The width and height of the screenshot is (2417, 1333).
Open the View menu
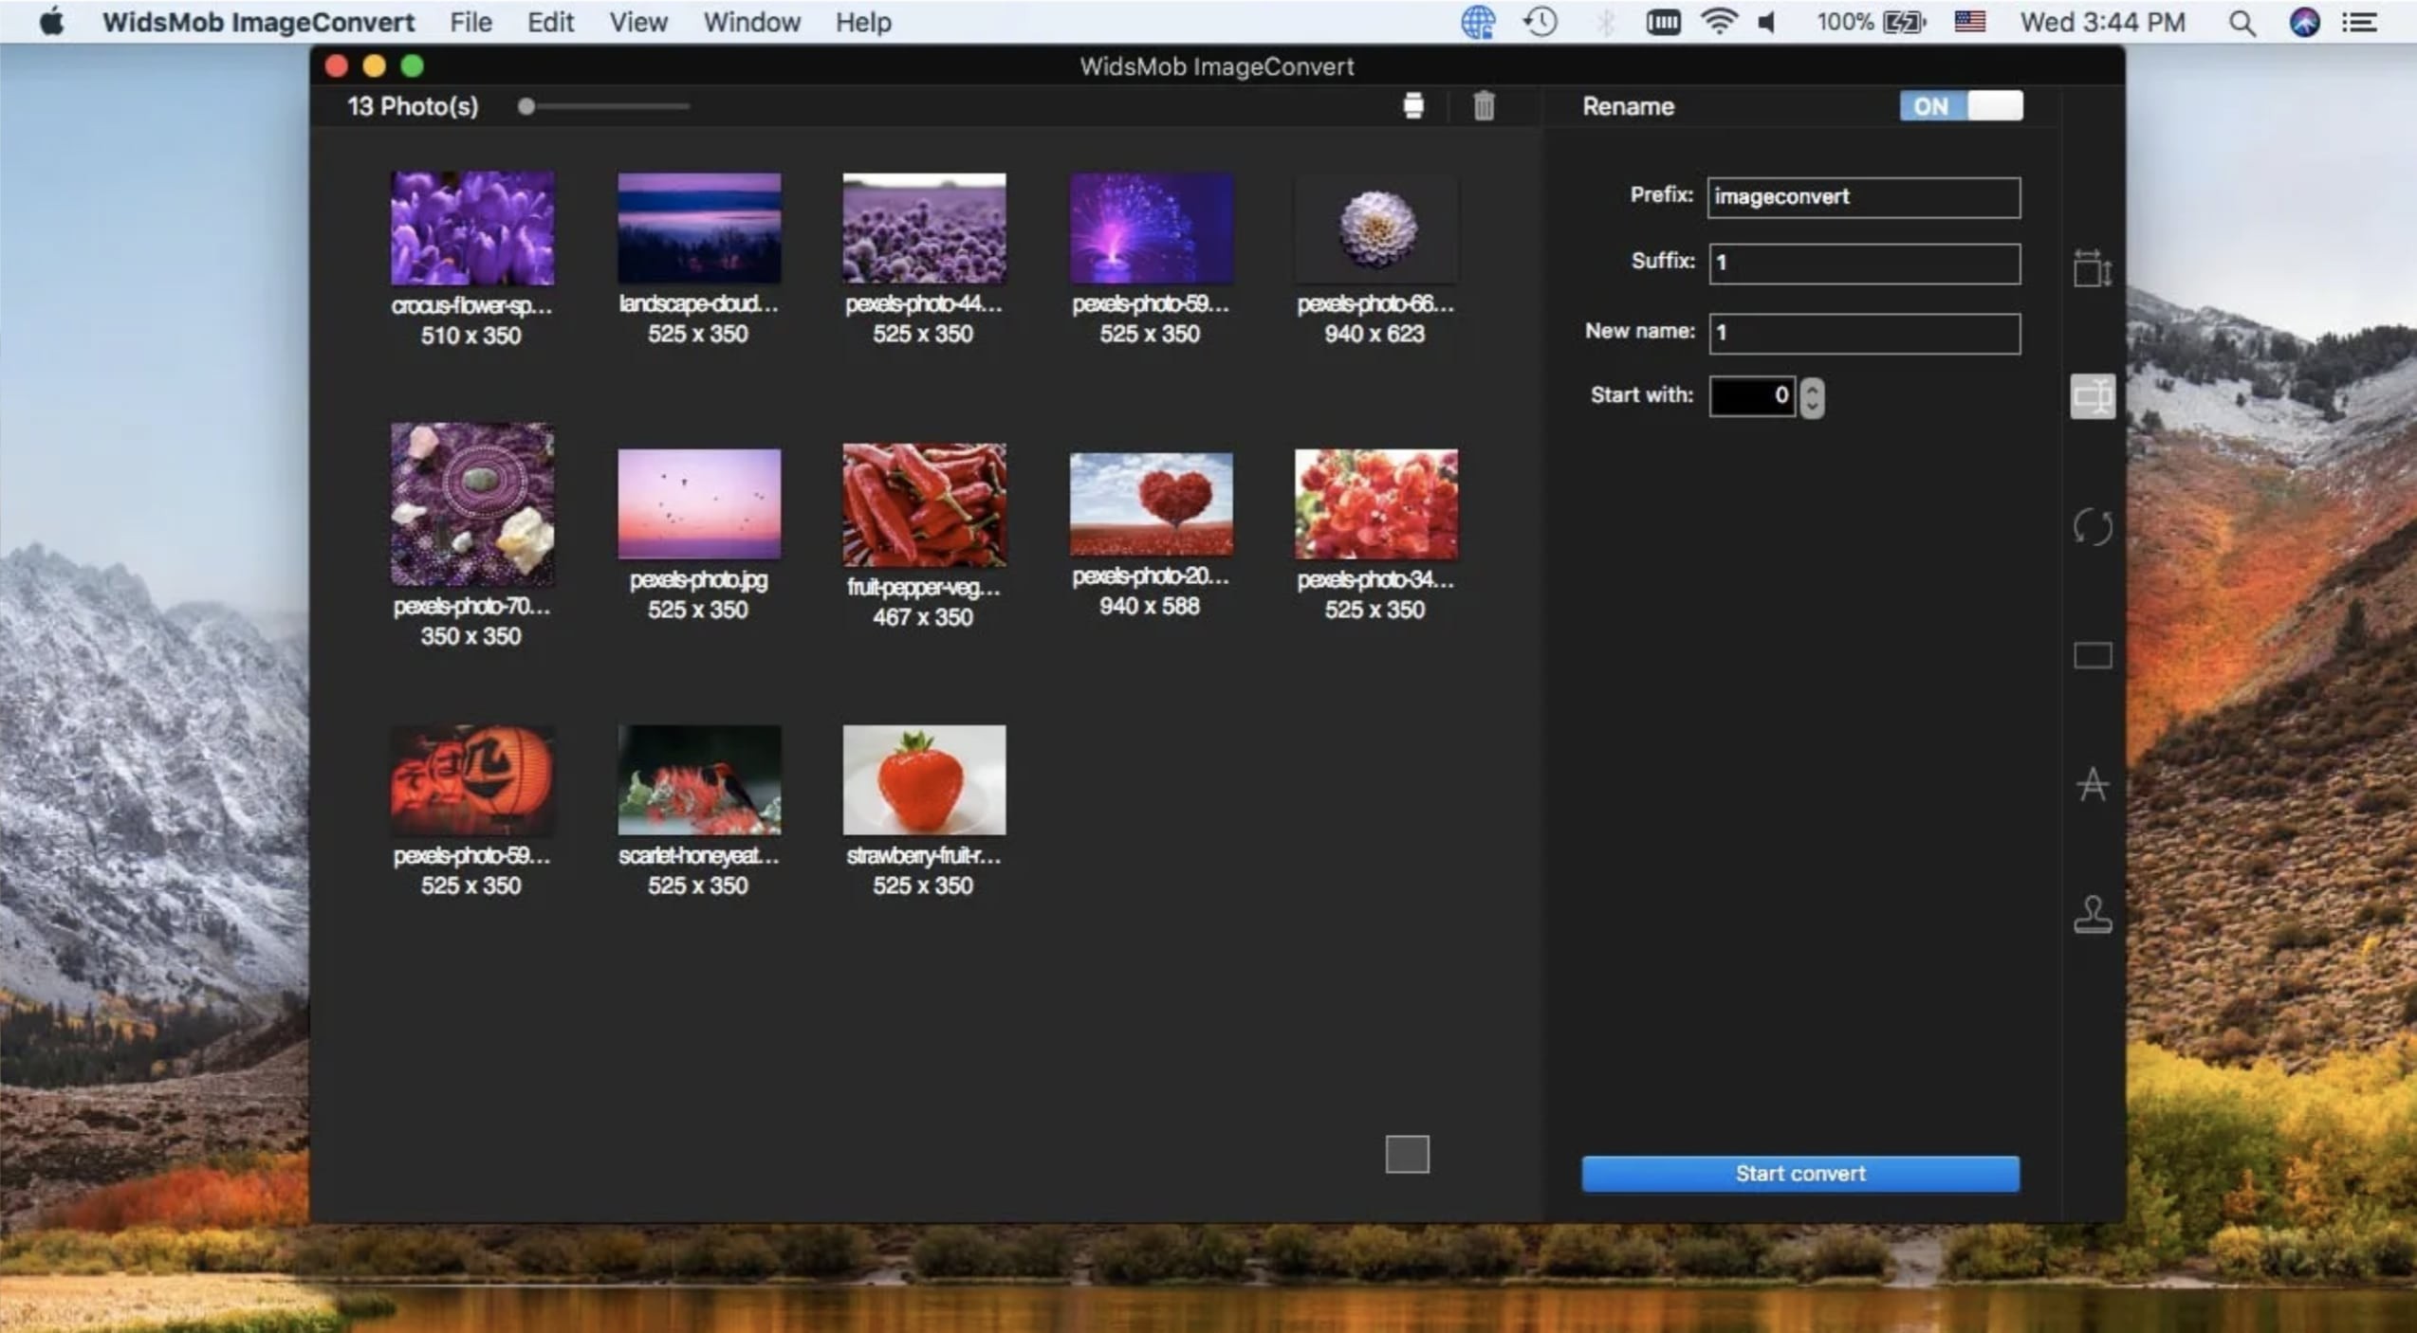(637, 22)
